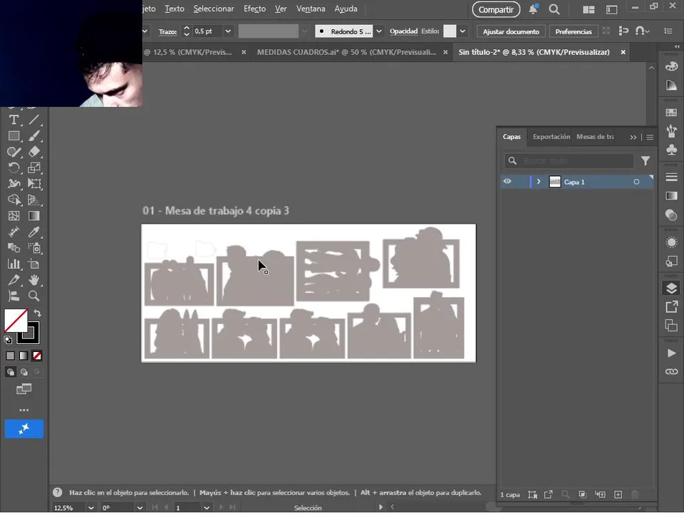Viewport: 684px width, 513px height.
Task: Set fill mode to Color
Action: 11,356
